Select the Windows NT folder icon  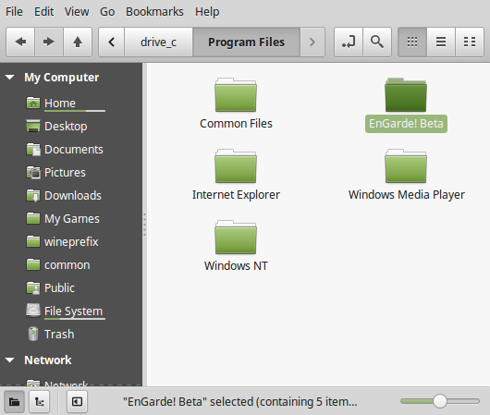(x=236, y=238)
